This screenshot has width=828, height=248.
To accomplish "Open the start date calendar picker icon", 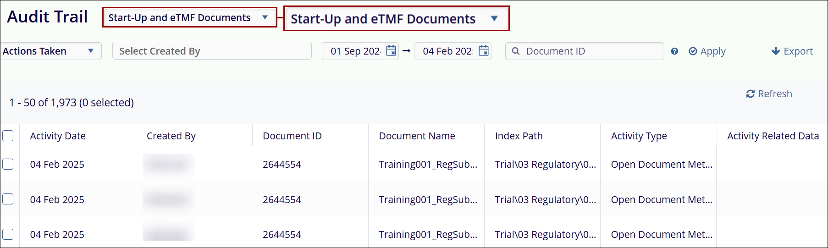I will pos(391,51).
